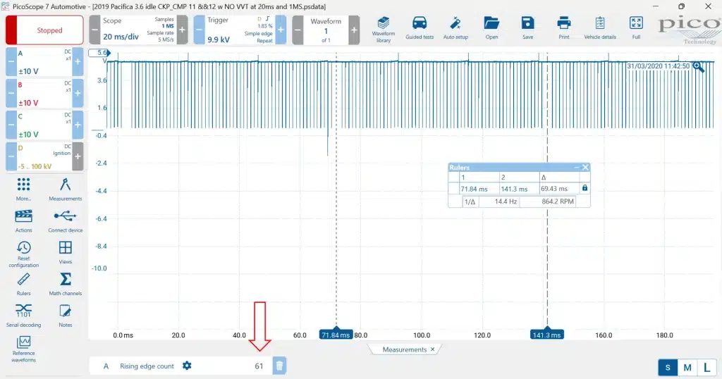Select the 141.3 ms time ruler handle
The width and height of the screenshot is (722, 379).
pyautogui.click(x=546, y=335)
